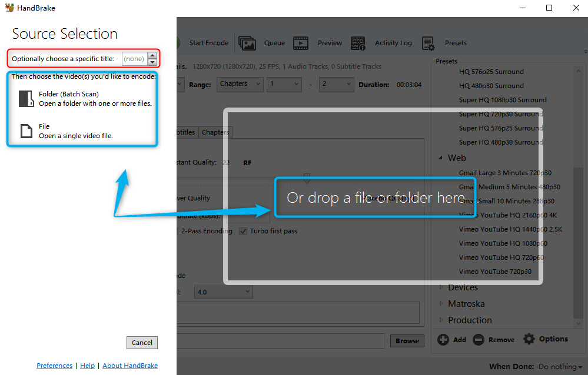Select Vimeo YouTube HQ 720p60 preset
The image size is (588, 375).
(501, 257)
